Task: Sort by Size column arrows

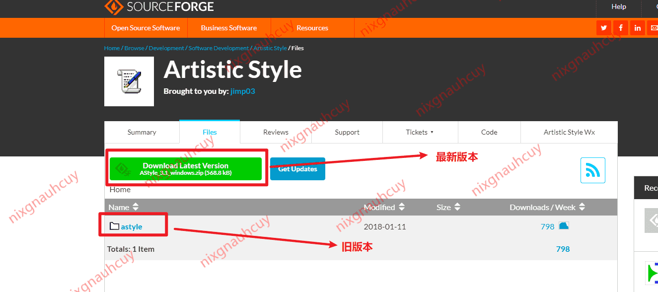Action: pyautogui.click(x=457, y=207)
